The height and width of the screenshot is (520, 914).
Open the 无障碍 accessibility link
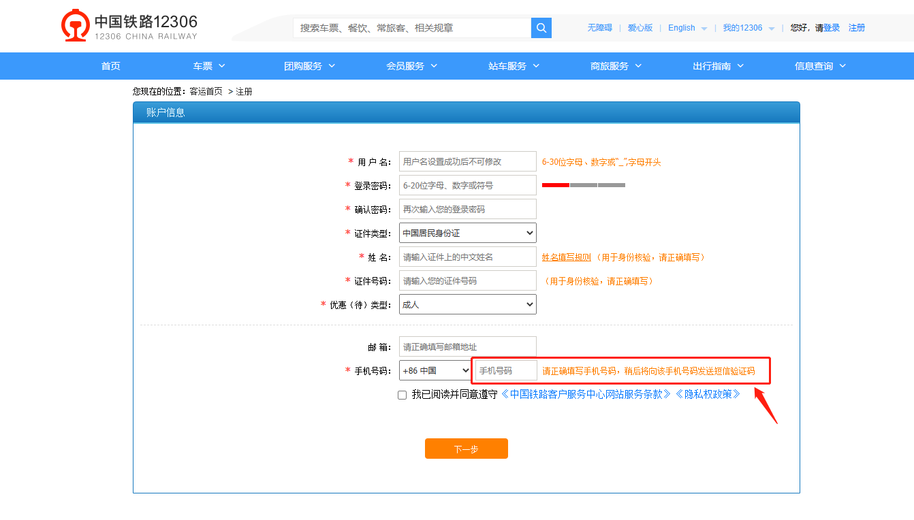pos(600,28)
